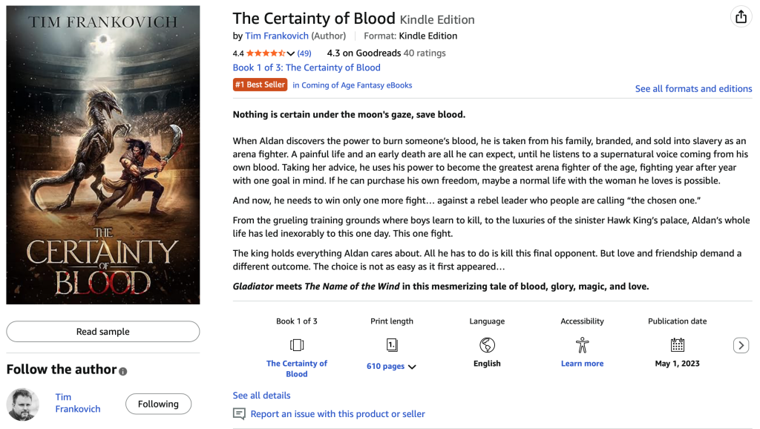Click the language globe icon

coord(487,345)
